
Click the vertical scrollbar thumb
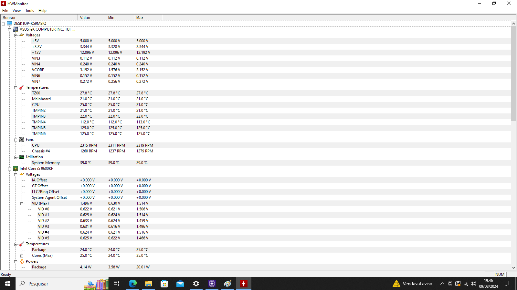pos(513,74)
